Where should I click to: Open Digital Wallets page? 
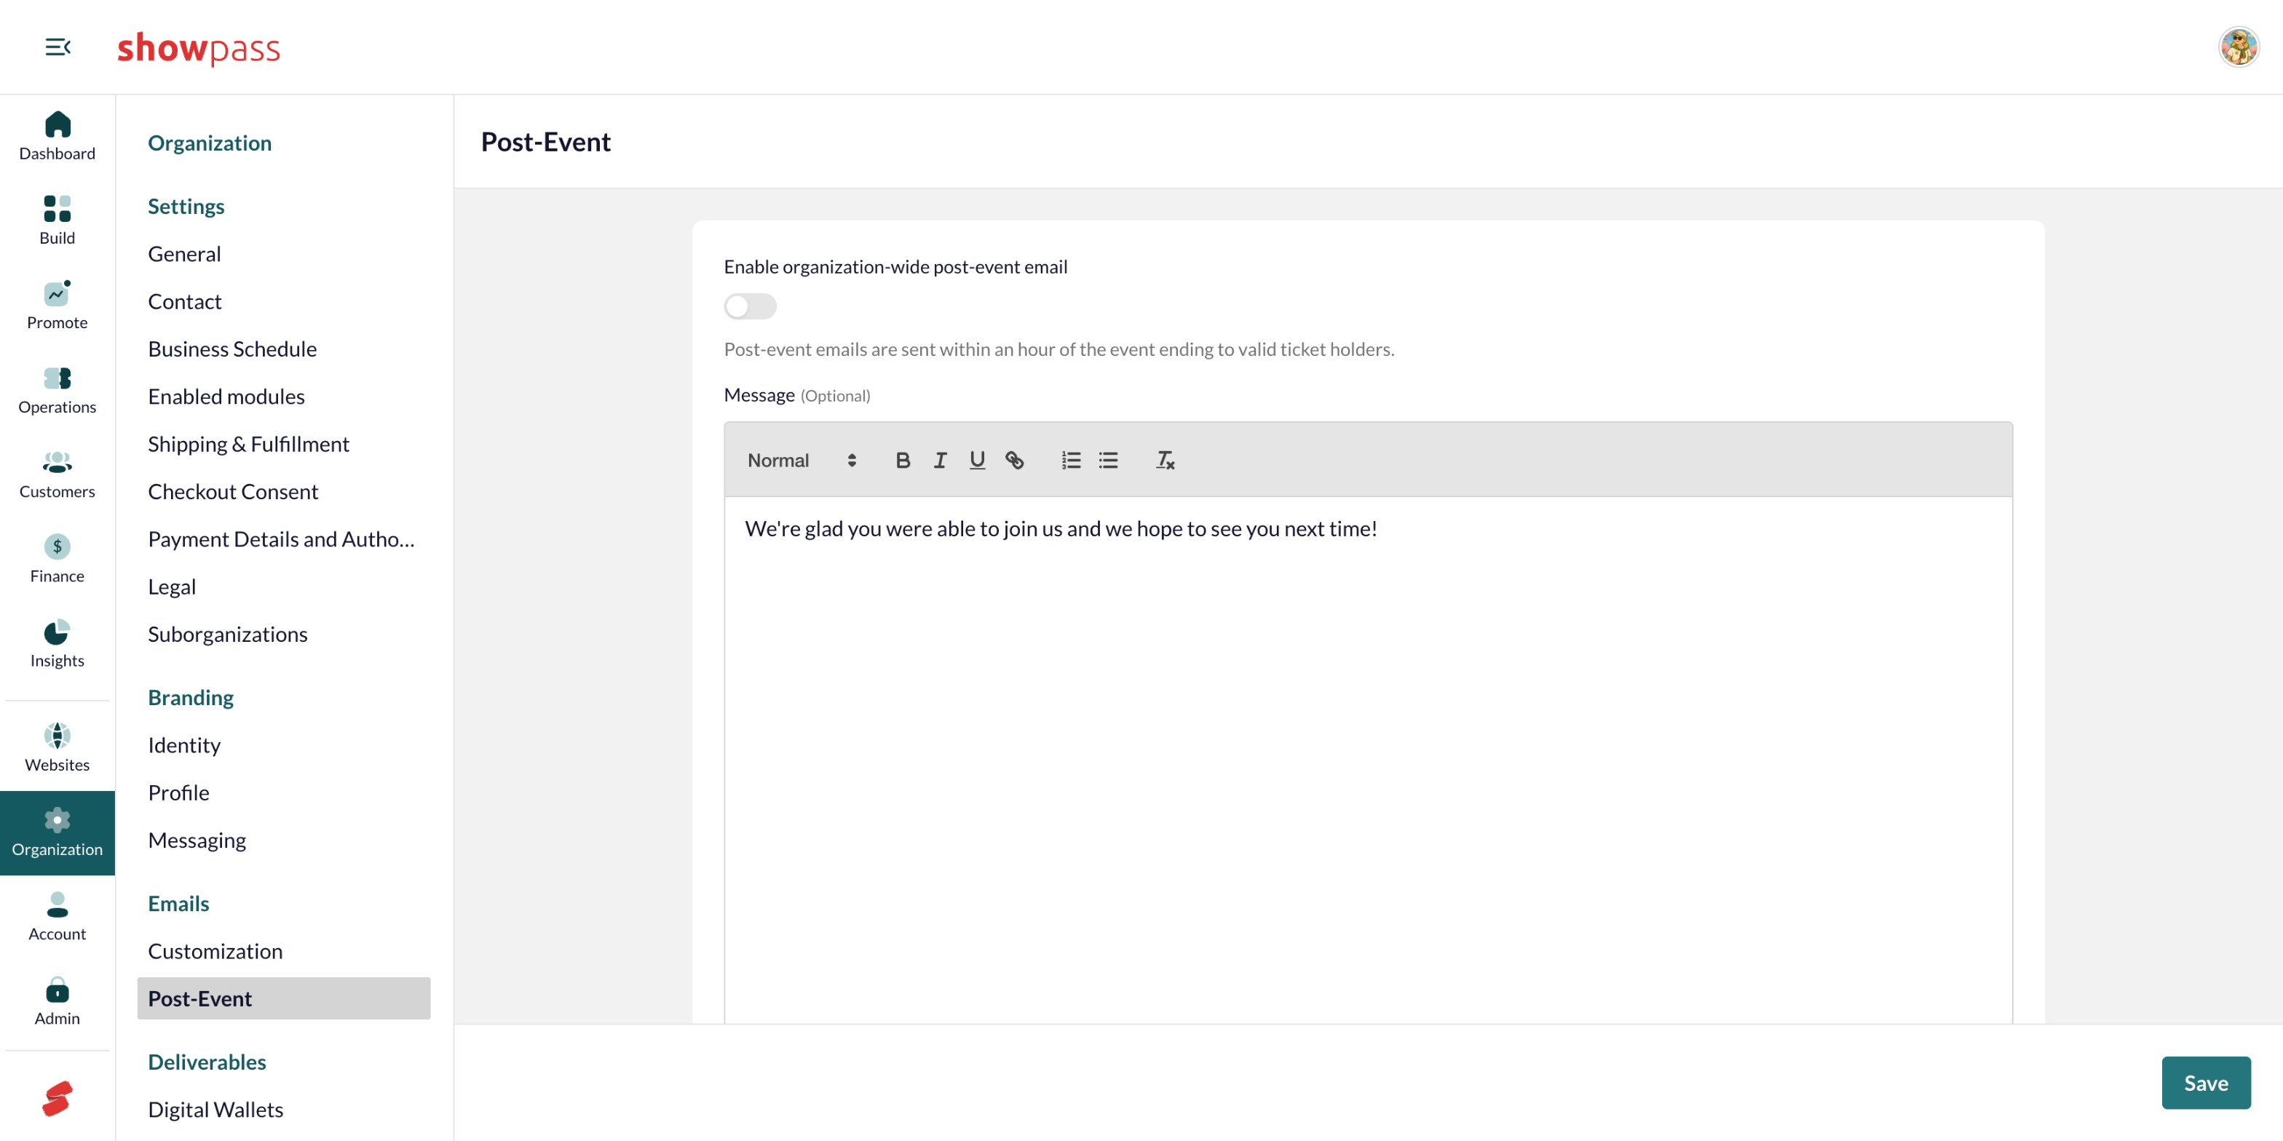click(215, 1109)
